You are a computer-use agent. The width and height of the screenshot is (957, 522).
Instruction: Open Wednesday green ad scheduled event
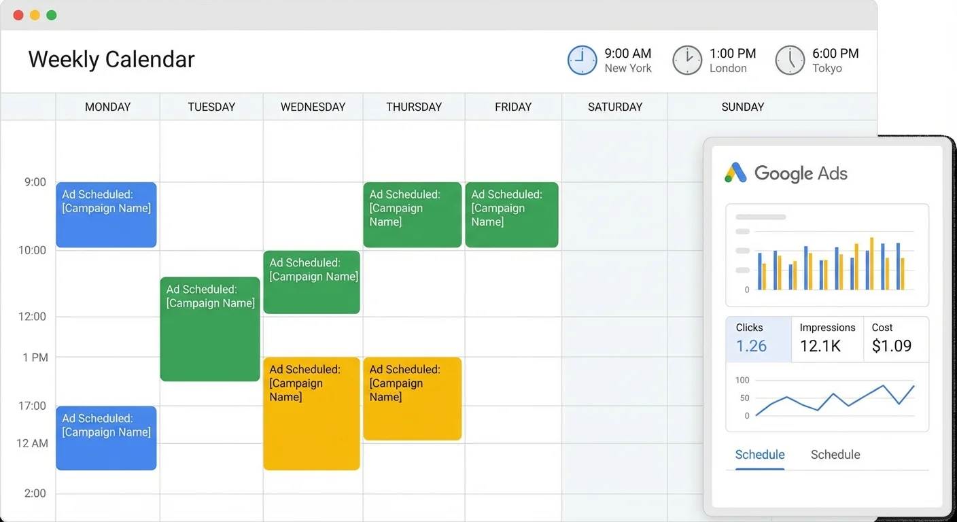tap(312, 282)
